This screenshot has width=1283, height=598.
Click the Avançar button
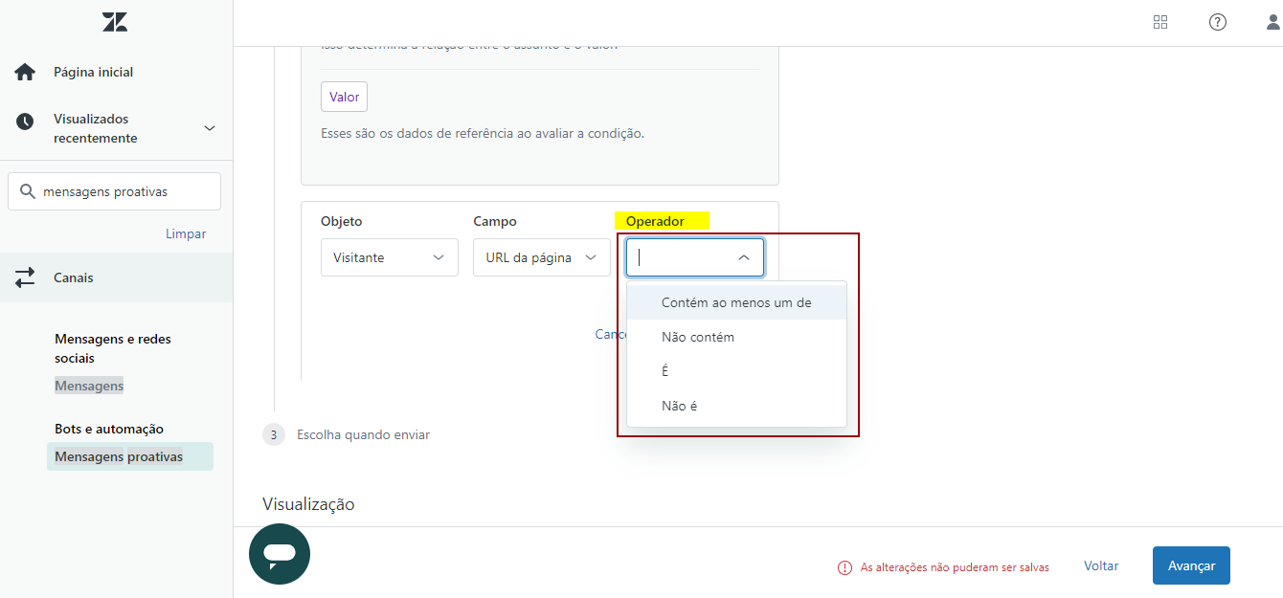click(x=1191, y=565)
